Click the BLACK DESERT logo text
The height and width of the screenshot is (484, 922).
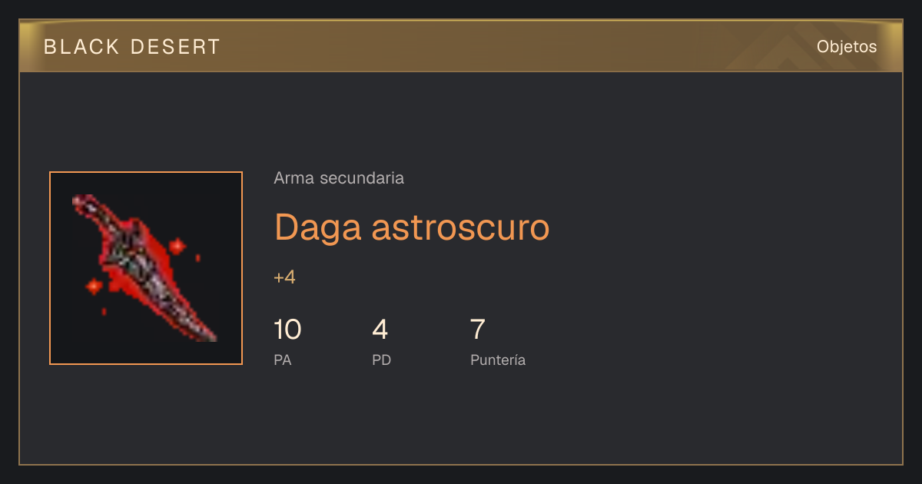(132, 47)
